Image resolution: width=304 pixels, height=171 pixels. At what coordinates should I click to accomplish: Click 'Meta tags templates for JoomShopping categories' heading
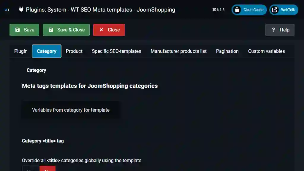pyautogui.click(x=90, y=86)
